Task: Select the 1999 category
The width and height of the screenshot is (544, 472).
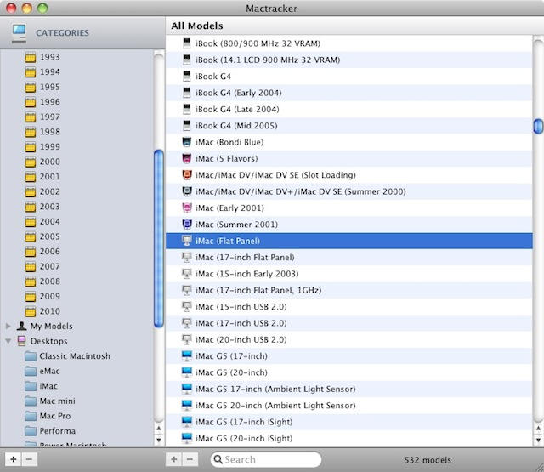Action: 49,147
